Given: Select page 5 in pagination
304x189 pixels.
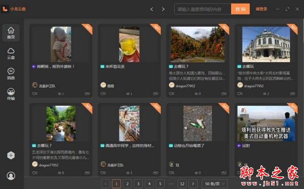Looking at the screenshot, I should [x=160, y=184].
